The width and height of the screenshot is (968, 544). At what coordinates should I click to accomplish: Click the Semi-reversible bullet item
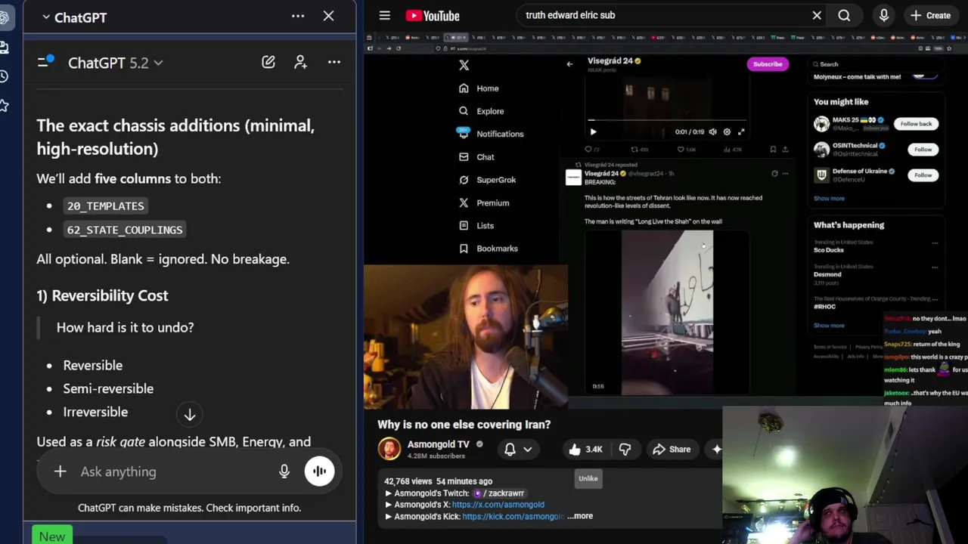pyautogui.click(x=108, y=388)
